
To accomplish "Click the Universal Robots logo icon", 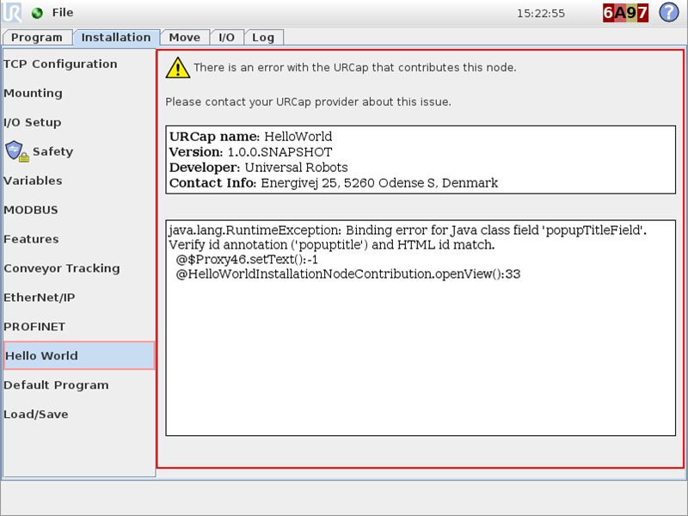I will tap(11, 12).
